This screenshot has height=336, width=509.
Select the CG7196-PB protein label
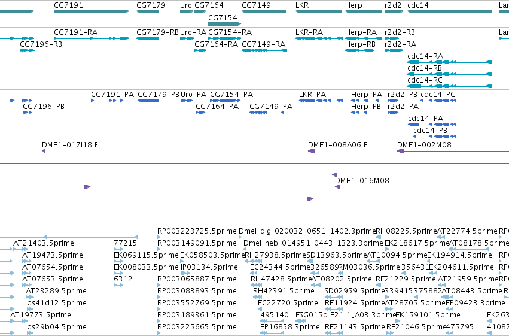coord(44,107)
